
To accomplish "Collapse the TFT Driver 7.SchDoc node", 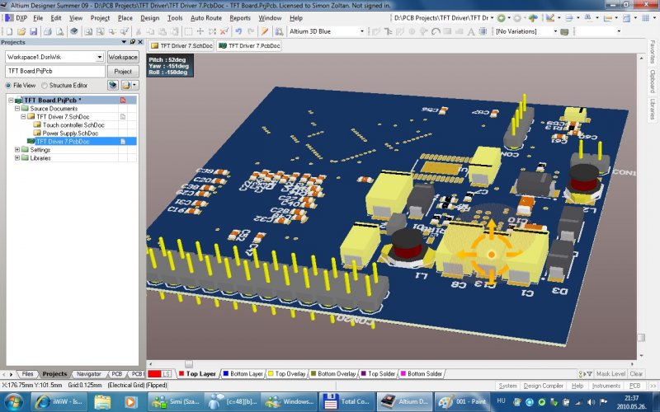I will pyautogui.click(x=24, y=116).
